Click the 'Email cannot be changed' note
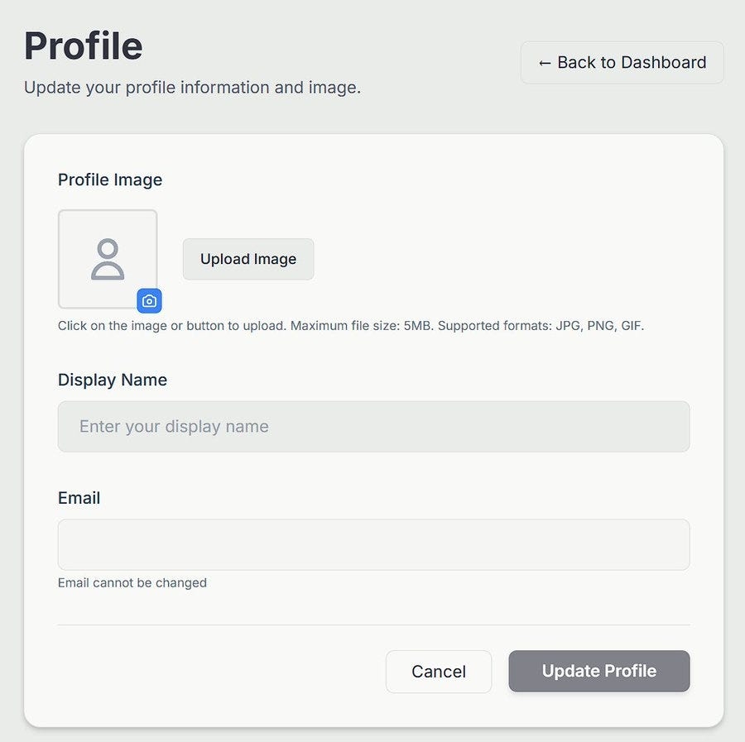The image size is (745, 742). [x=132, y=583]
